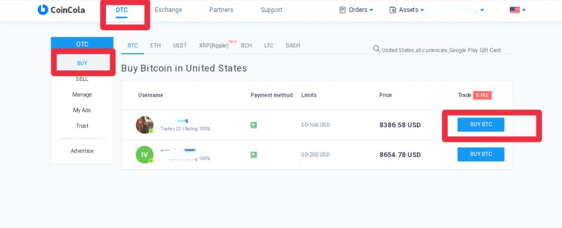Open the CoinCola logo home link
The height and width of the screenshot is (228, 562).
(x=61, y=10)
